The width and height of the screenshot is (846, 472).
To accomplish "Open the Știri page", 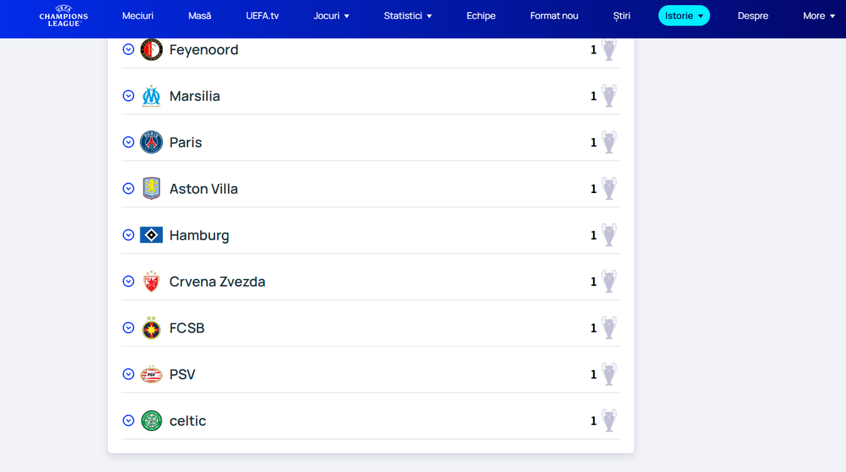I will pyautogui.click(x=621, y=15).
